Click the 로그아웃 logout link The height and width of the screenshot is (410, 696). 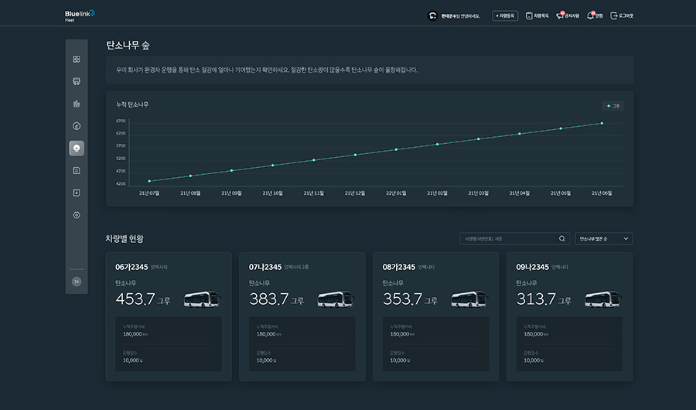[x=622, y=15]
